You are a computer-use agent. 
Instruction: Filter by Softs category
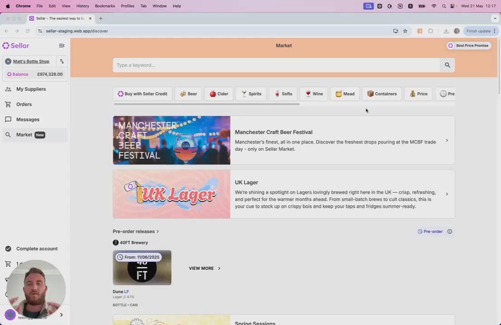coord(283,94)
